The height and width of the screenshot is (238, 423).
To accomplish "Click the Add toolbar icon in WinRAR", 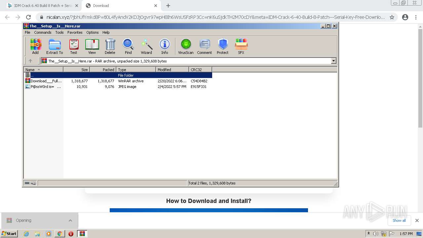I will click(35, 46).
